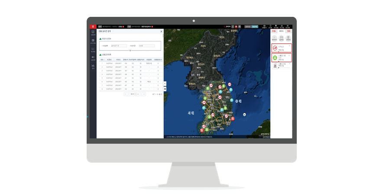The width and height of the screenshot is (386, 195).
Task: Click the circular-arrow reset icon in top toolbar
Action: [270, 26]
